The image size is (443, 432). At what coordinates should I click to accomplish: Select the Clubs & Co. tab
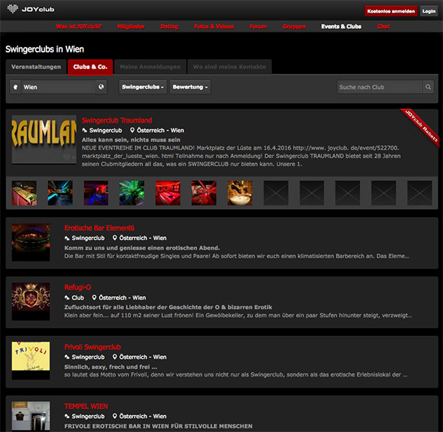pos(90,67)
